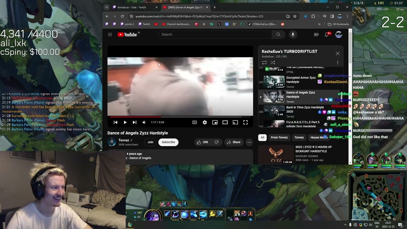This screenshot has width=407, height=229.
Task: Seek on the red video progress bar
Action: 180,117
